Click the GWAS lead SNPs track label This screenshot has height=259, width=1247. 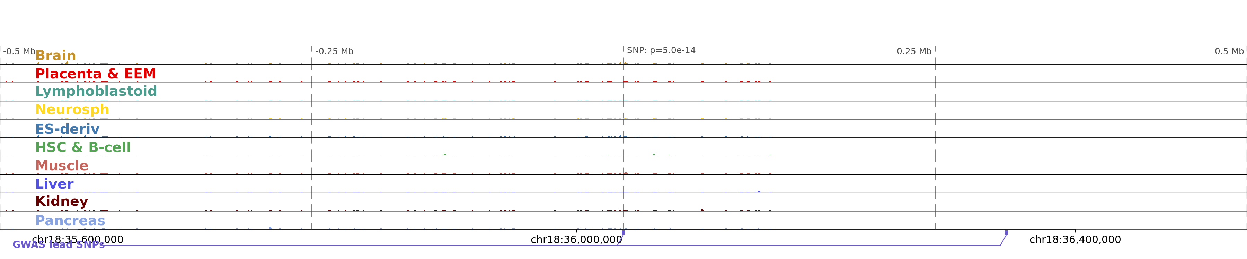[x=59, y=244]
